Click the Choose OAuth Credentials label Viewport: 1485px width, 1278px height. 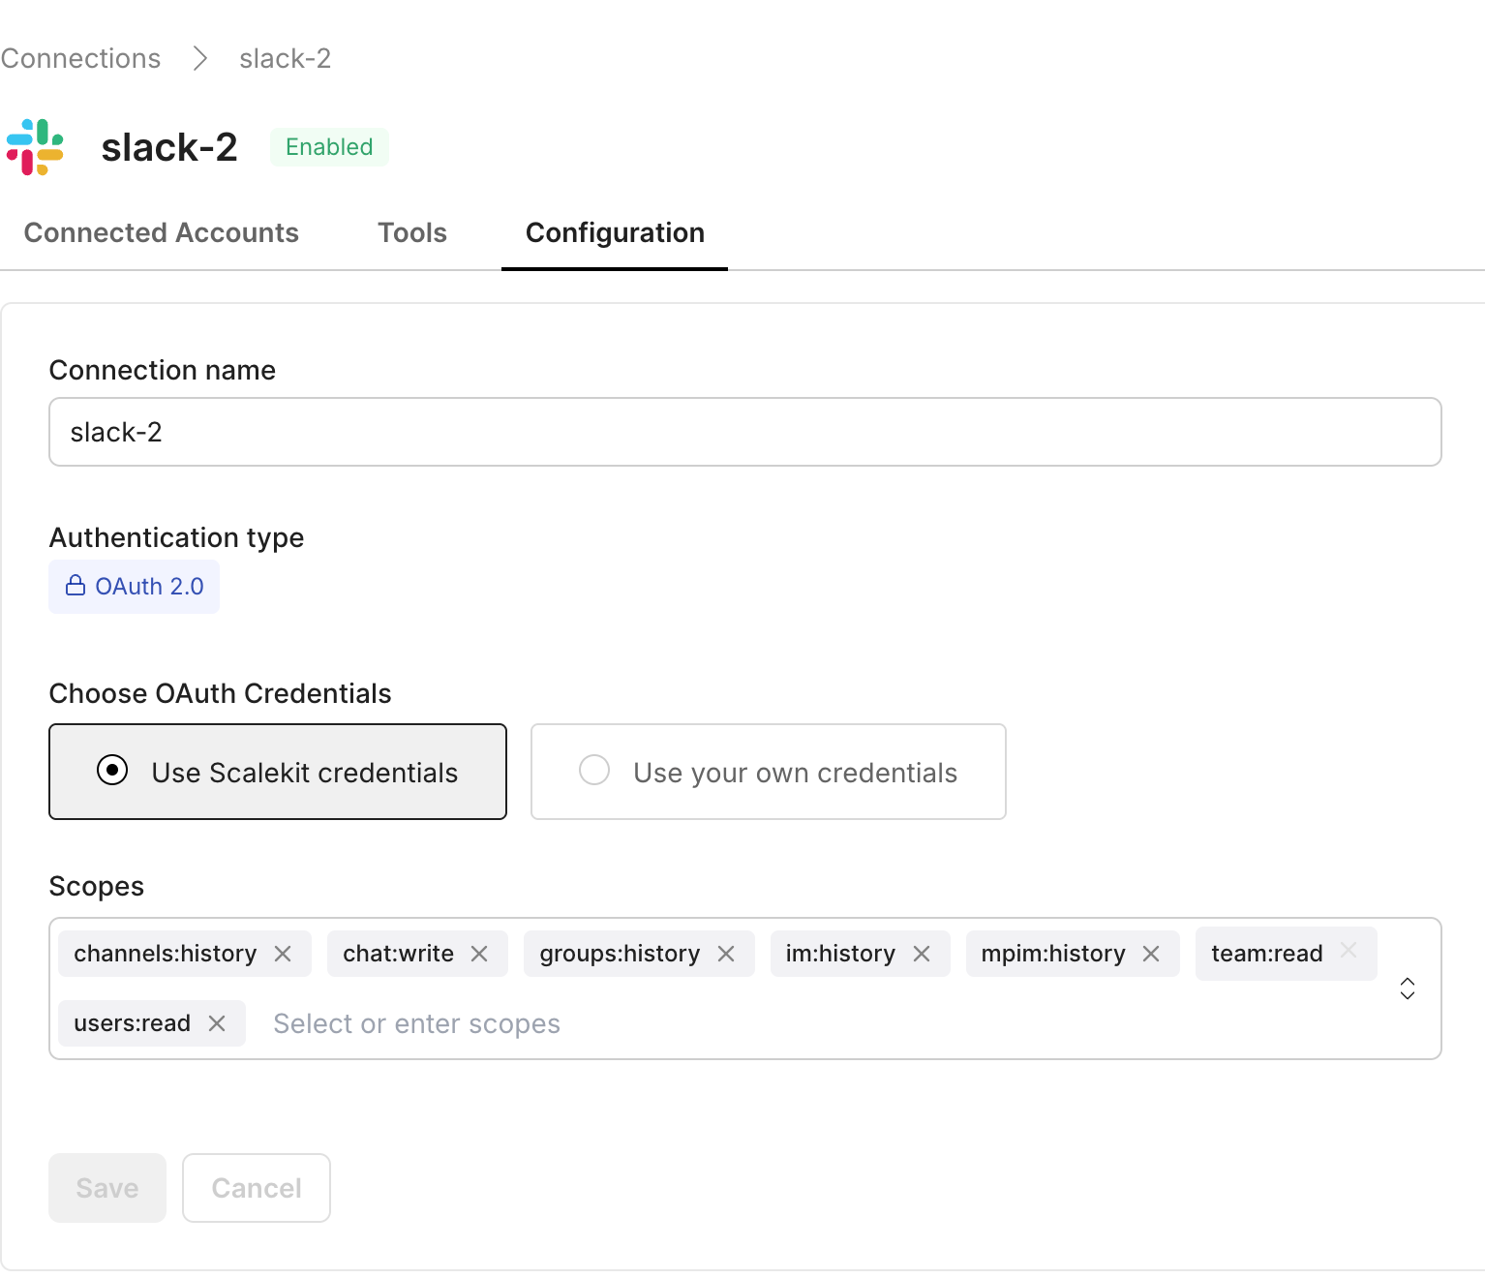[221, 693]
